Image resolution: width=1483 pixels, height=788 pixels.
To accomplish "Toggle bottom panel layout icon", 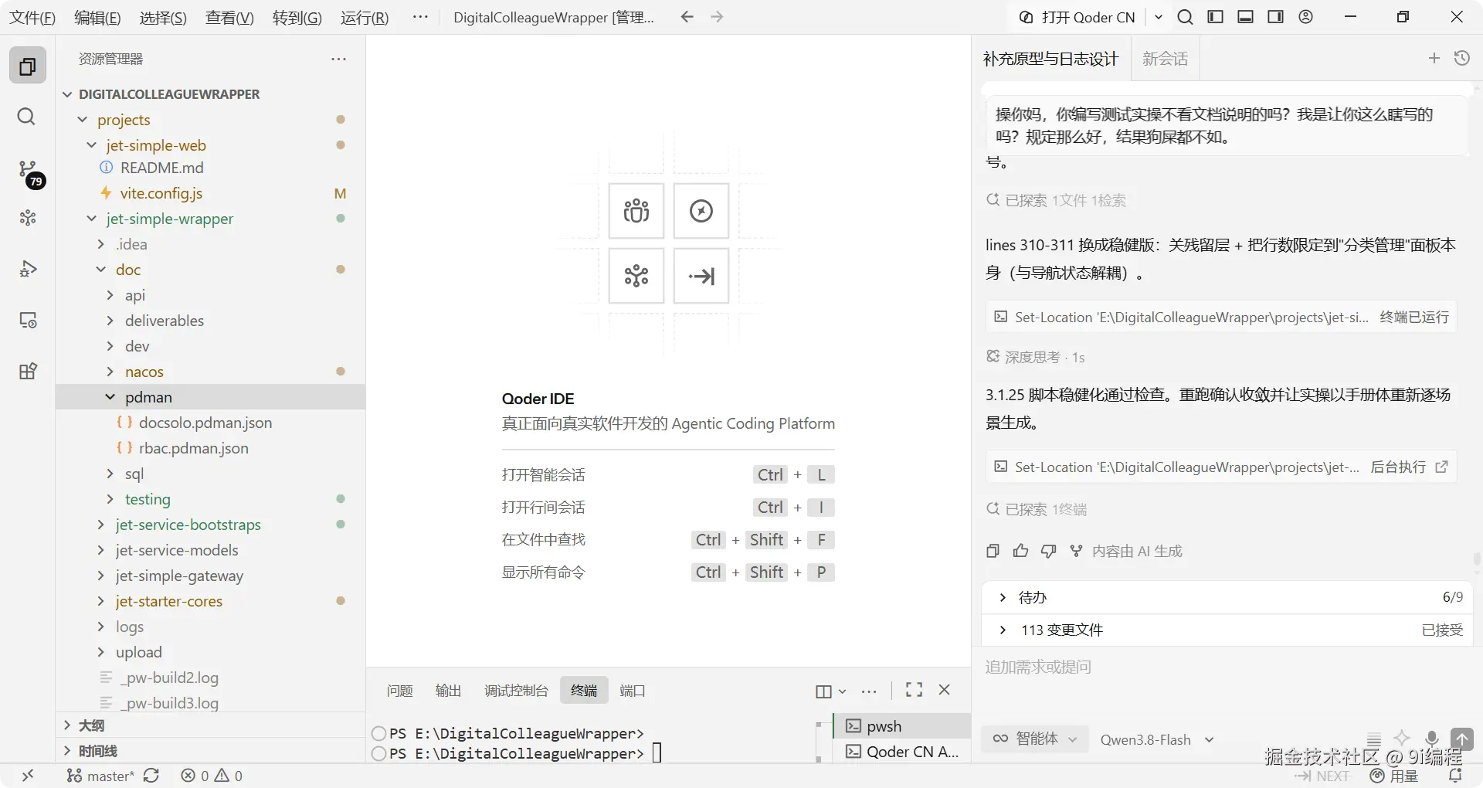I will tap(1245, 17).
